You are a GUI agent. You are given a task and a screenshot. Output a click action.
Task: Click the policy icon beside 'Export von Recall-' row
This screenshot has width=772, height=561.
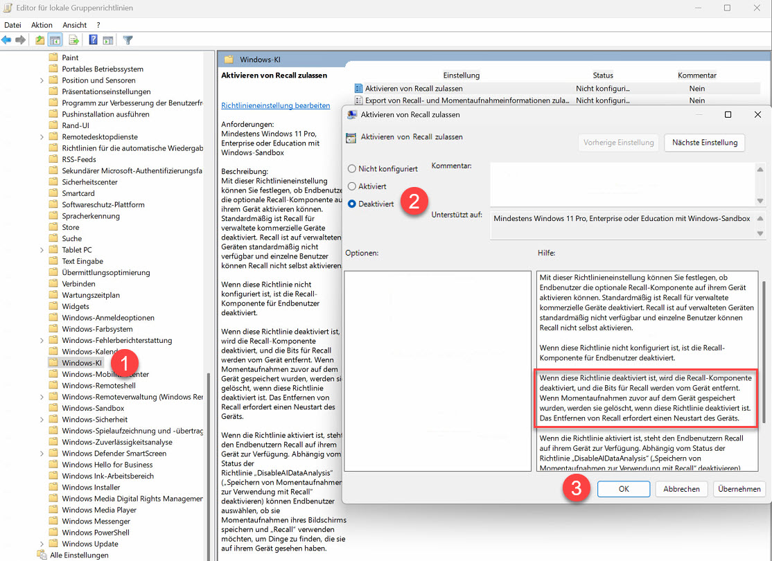pyautogui.click(x=358, y=100)
